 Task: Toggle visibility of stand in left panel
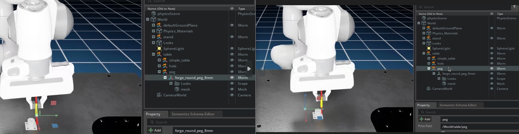pos(232,37)
